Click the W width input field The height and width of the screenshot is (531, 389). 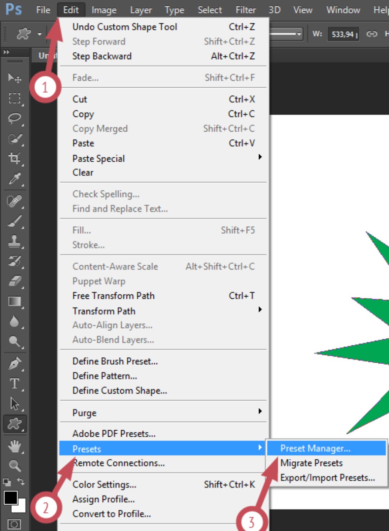pos(343,34)
